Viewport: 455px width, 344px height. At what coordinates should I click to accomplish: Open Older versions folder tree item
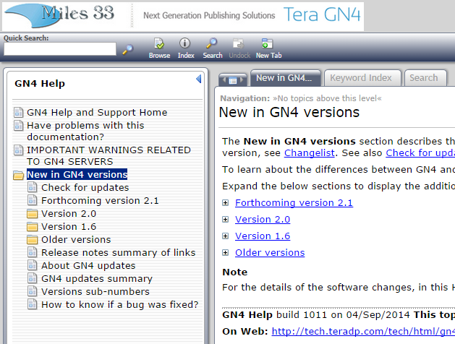76,240
